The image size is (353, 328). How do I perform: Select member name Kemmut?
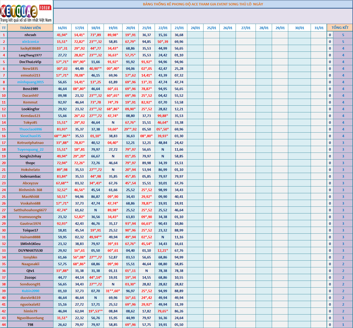(30, 102)
